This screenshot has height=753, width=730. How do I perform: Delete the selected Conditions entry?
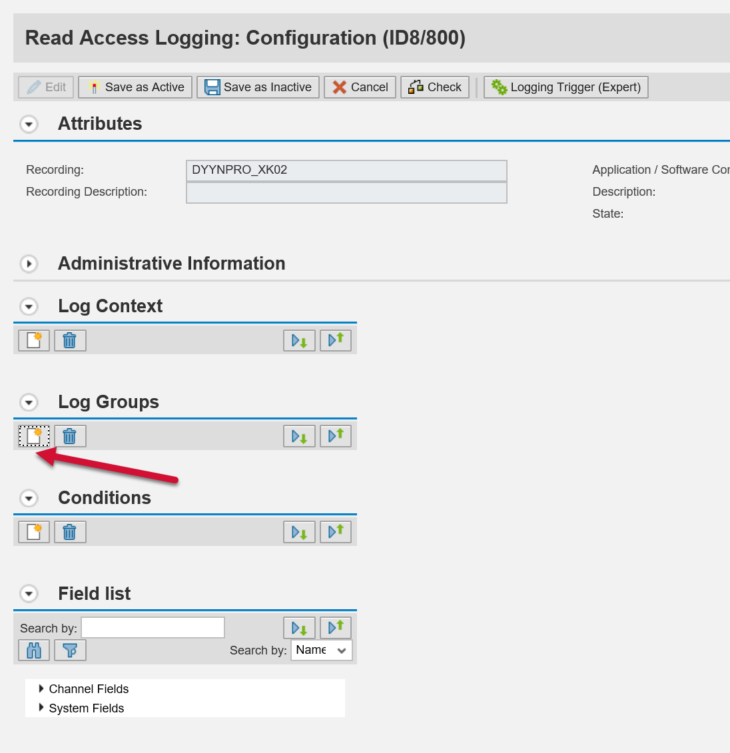pos(70,532)
